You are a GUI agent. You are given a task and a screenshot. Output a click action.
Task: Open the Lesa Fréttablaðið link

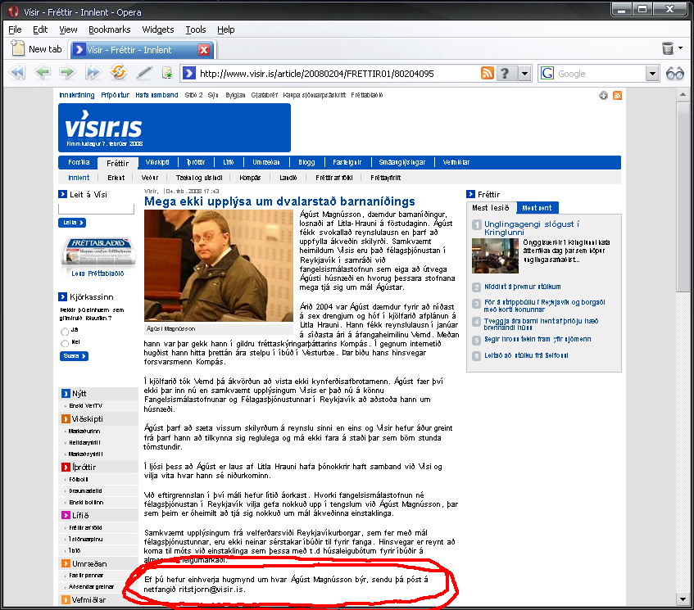(x=98, y=273)
